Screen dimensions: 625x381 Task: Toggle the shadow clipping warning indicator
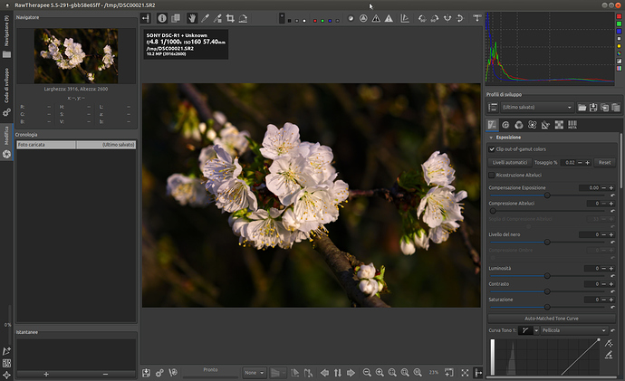376,17
